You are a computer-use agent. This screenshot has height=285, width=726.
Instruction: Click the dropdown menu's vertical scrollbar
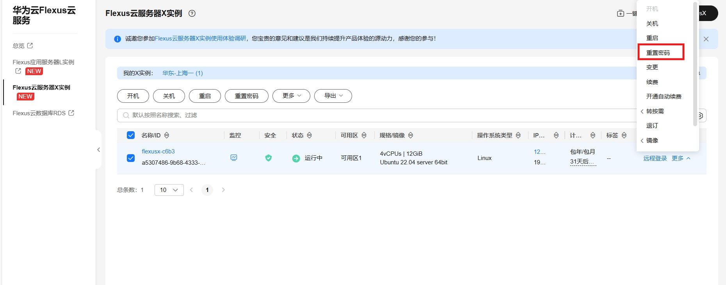click(695, 64)
